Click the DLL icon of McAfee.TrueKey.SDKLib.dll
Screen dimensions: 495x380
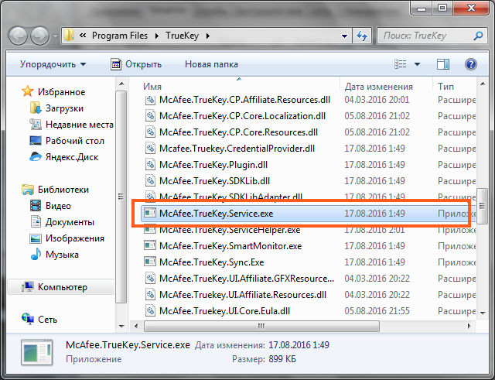[x=150, y=180]
